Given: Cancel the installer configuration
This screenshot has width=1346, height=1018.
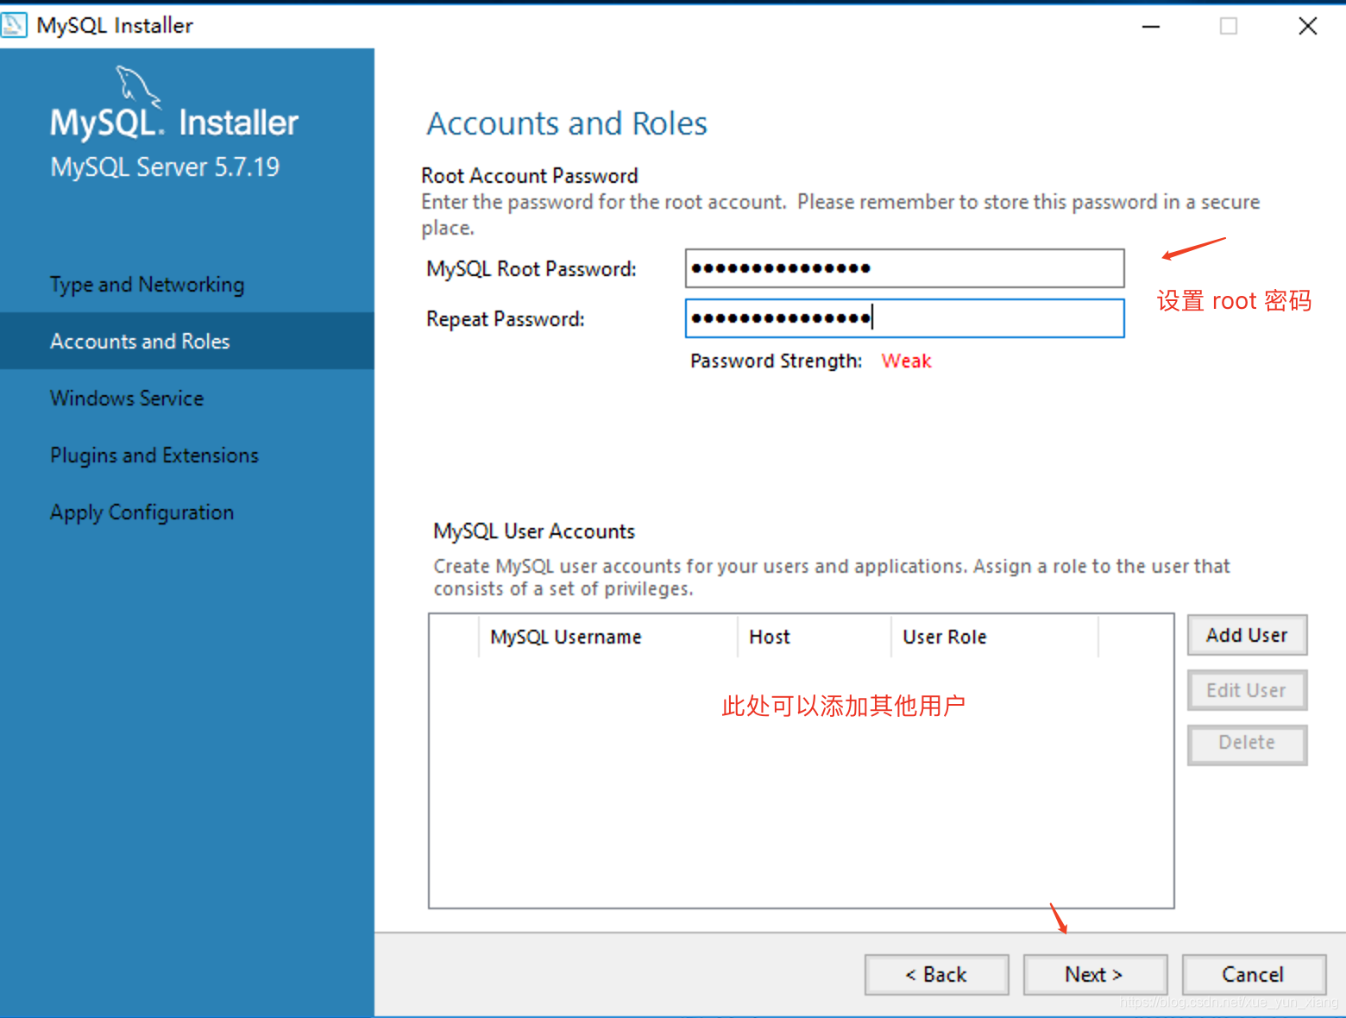Looking at the screenshot, I should click(1254, 975).
